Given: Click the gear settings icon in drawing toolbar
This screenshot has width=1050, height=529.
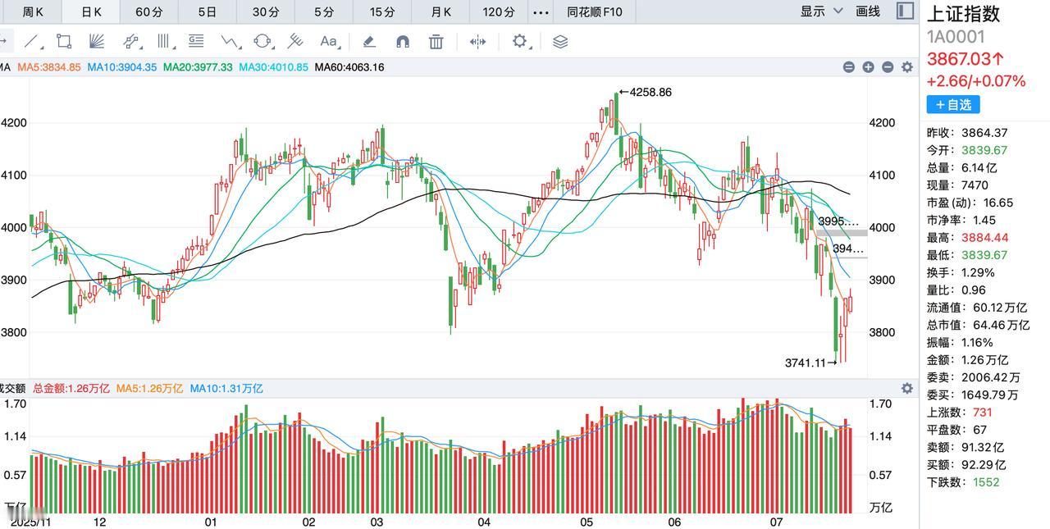Looking at the screenshot, I should point(520,41).
